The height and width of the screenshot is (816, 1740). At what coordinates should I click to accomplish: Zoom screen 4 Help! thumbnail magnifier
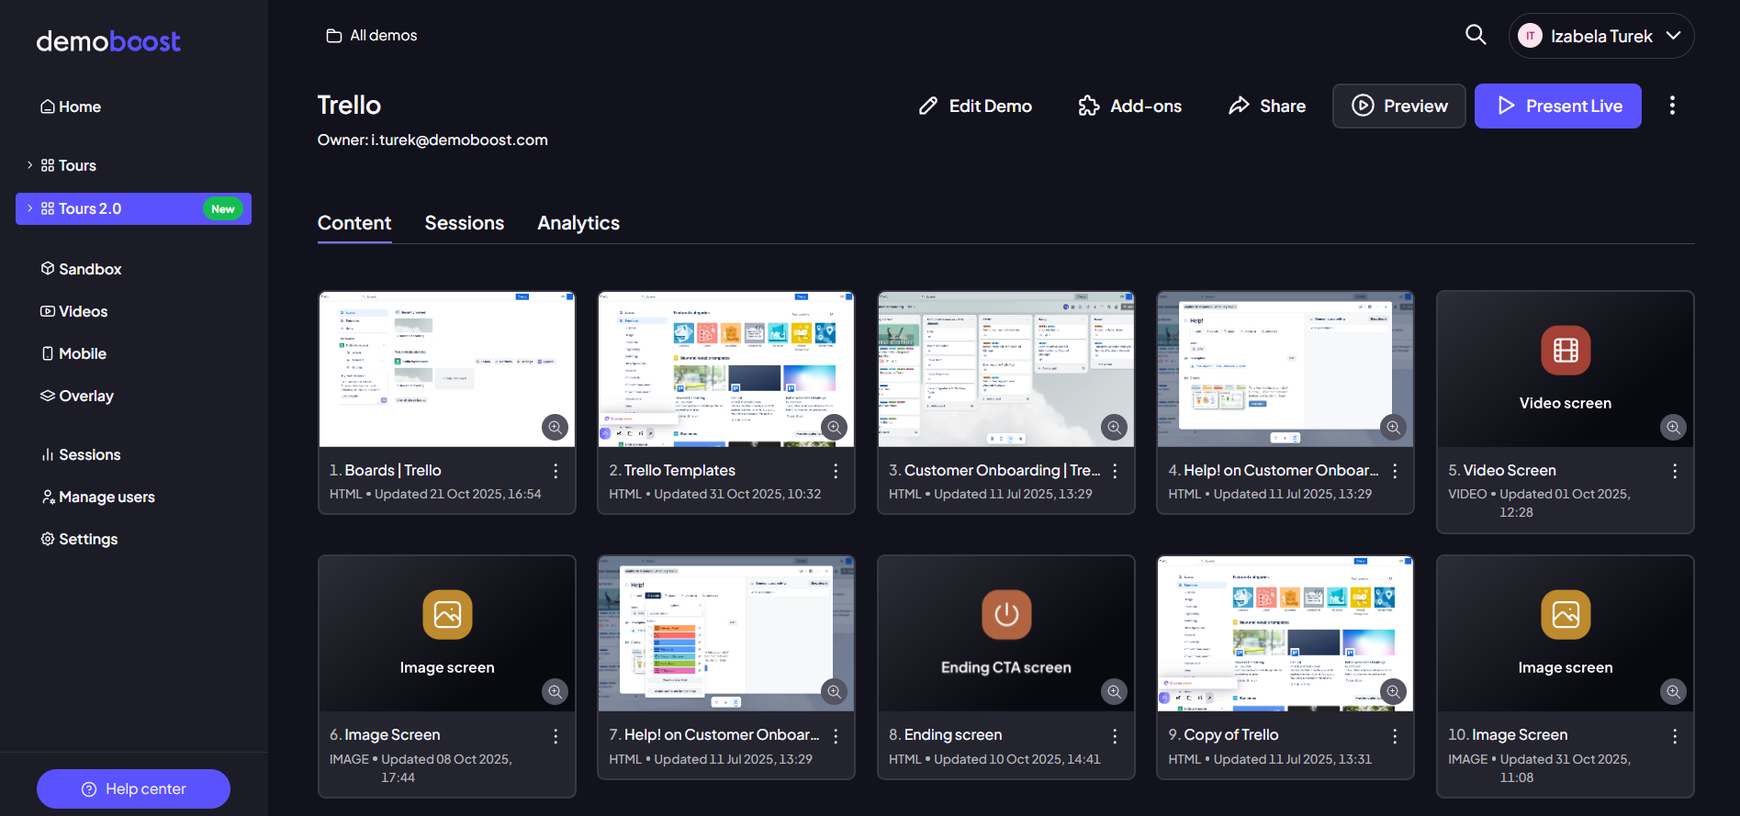click(1393, 427)
